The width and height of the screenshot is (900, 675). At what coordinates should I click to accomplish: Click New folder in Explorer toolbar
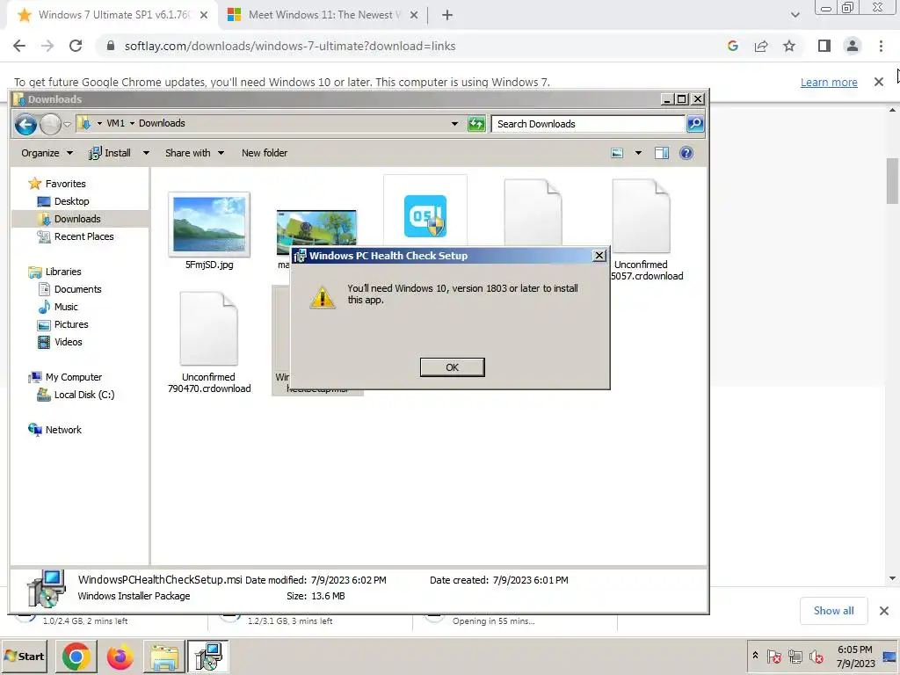[265, 153]
